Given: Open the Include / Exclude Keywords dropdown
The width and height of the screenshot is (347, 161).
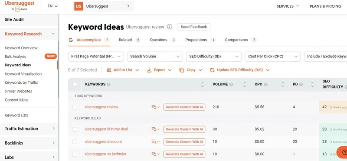Looking at the screenshot, I should (x=326, y=57).
